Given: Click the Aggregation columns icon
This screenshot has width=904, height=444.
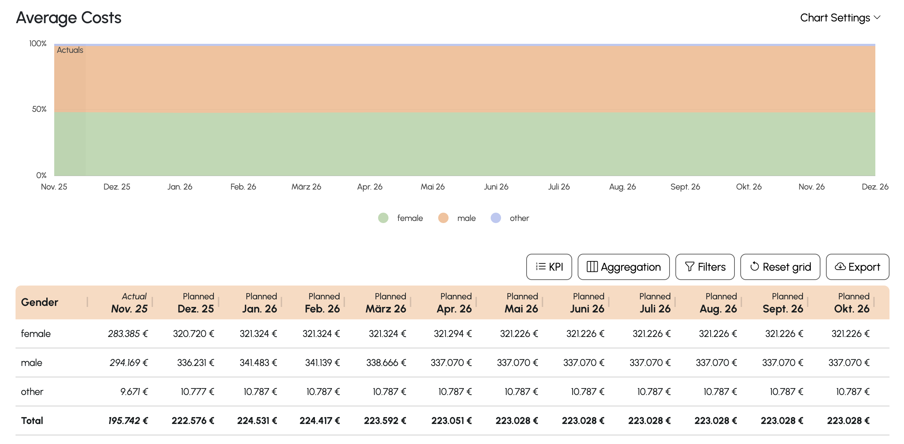Looking at the screenshot, I should pyautogui.click(x=592, y=267).
